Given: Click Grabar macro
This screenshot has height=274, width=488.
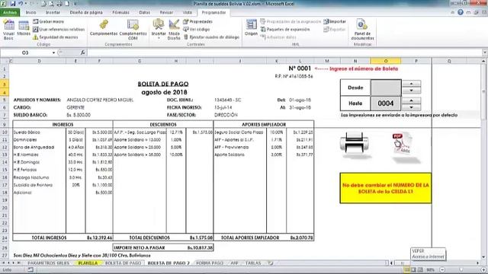Looking at the screenshot, I should [49, 21].
